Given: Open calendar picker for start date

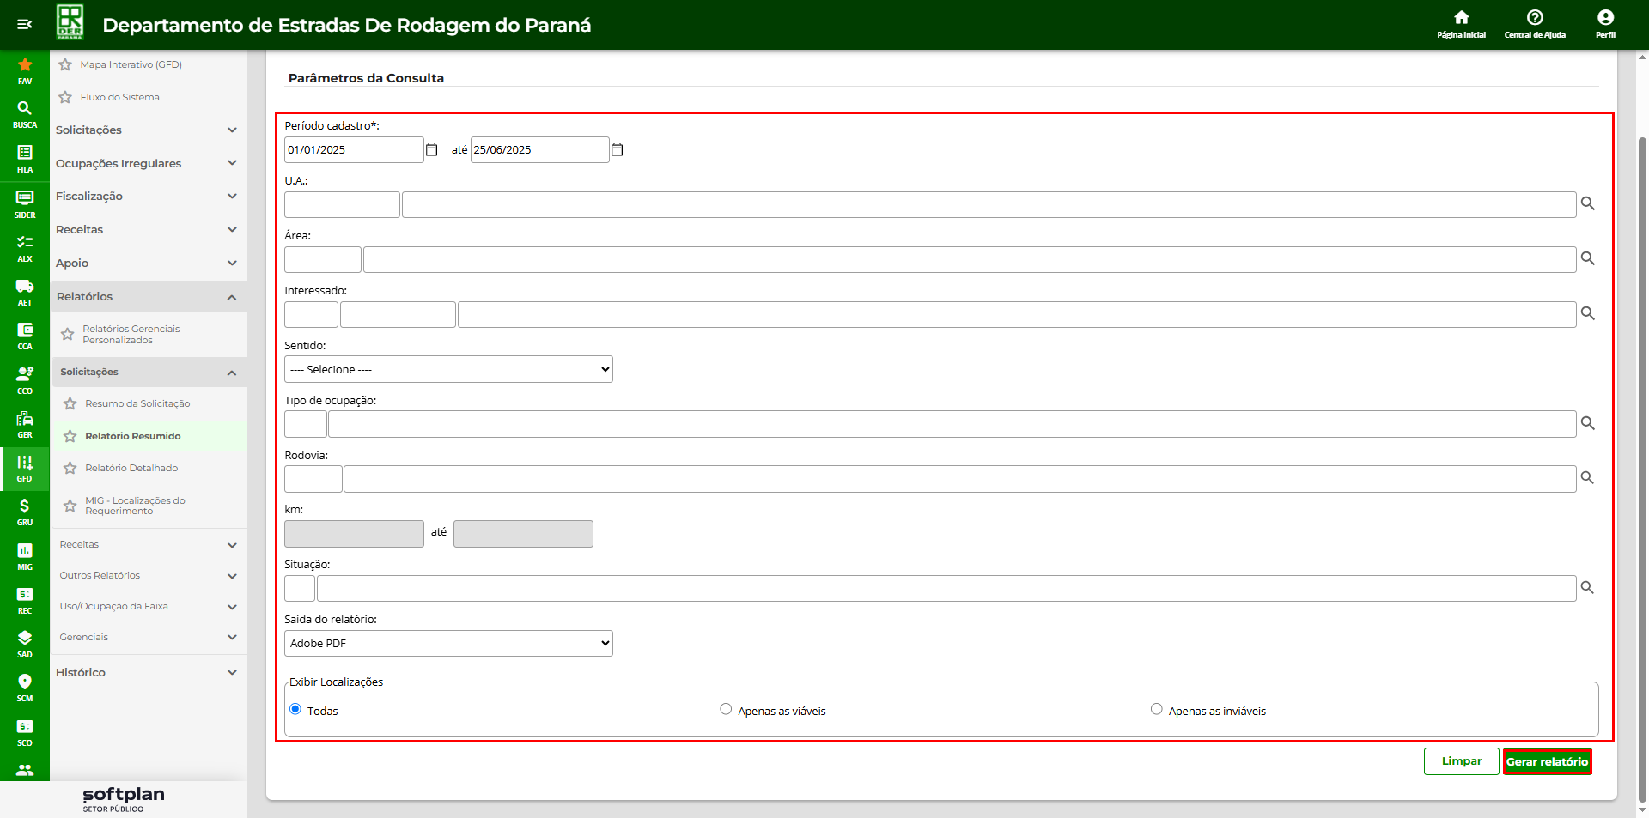Looking at the screenshot, I should [432, 150].
